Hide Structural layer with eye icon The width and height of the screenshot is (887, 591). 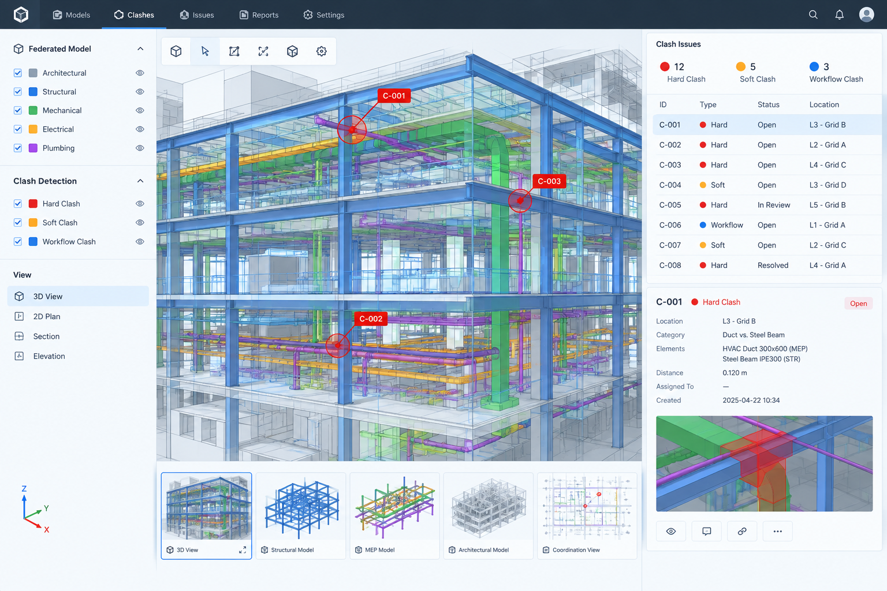pyautogui.click(x=140, y=92)
